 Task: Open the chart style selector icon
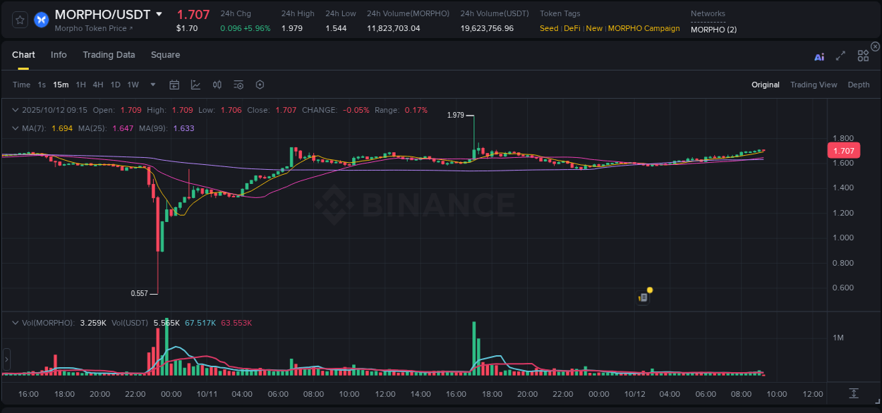point(195,85)
